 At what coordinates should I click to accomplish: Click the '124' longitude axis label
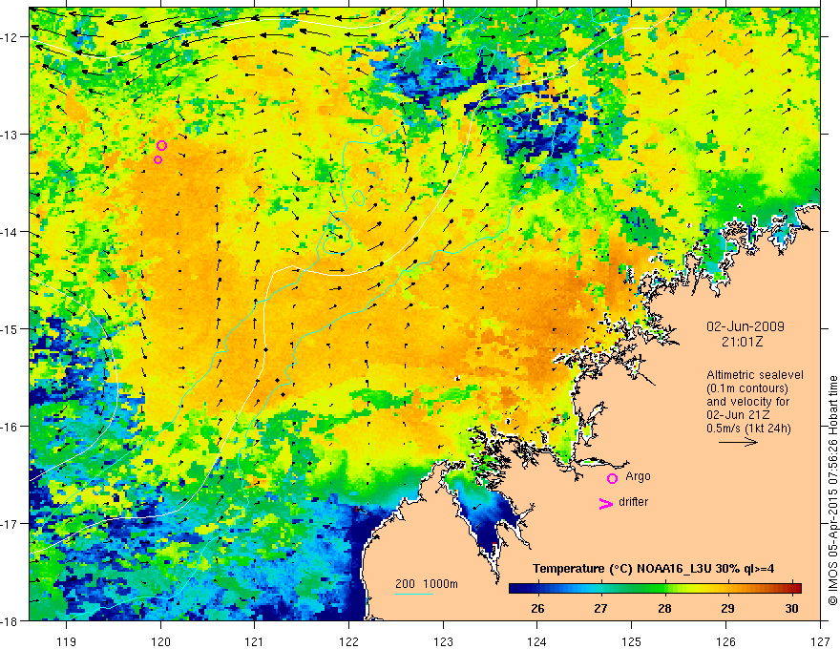tap(537, 641)
